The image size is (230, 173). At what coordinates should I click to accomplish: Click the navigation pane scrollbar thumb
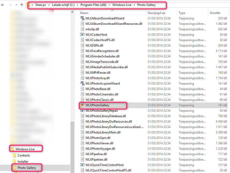pyautogui.click(x=72, y=147)
